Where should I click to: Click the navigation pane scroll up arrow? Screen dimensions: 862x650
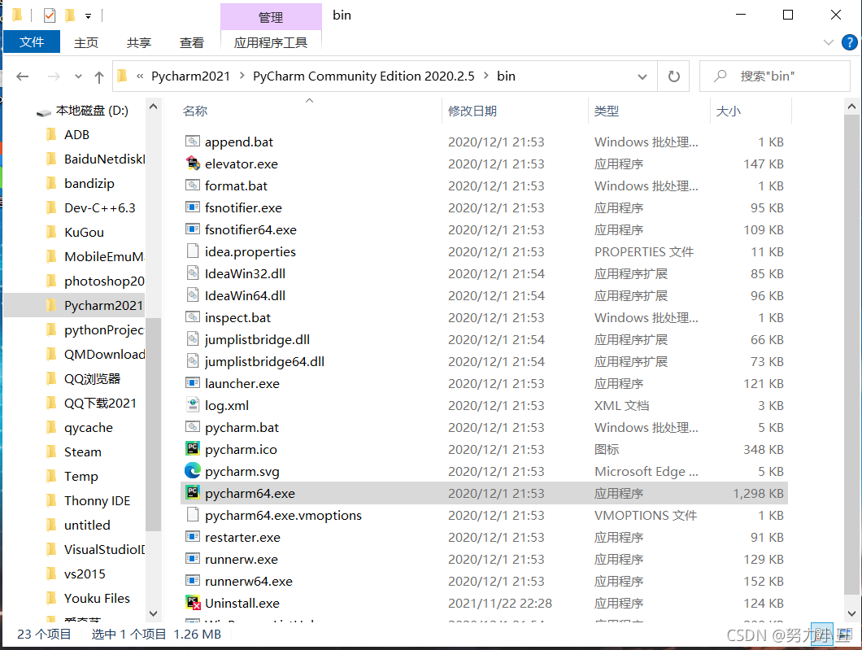[154, 107]
